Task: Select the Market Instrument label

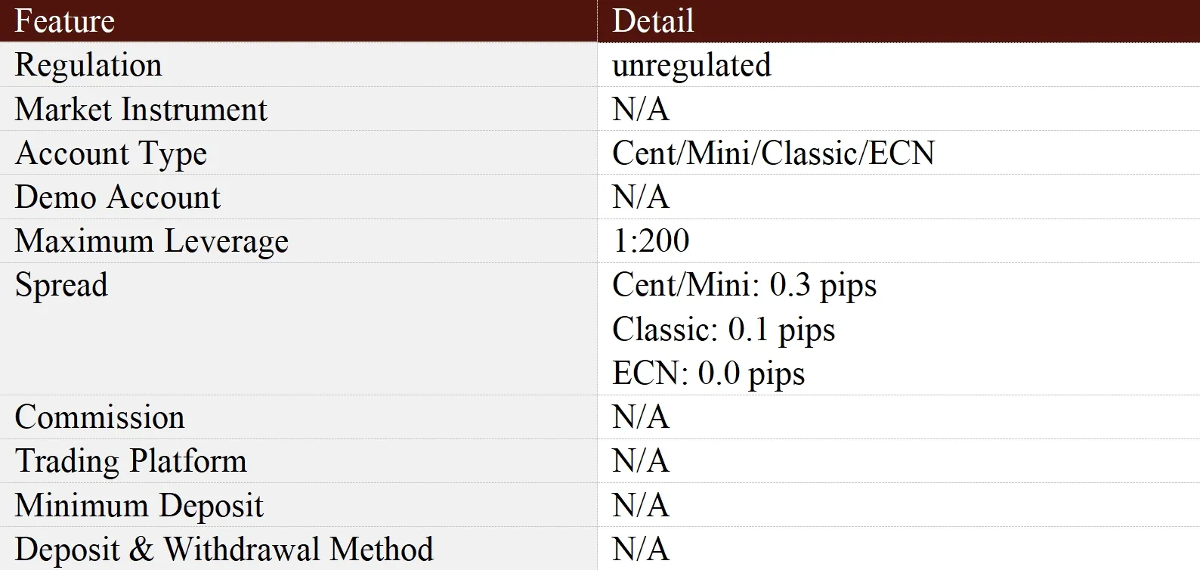Action: (141, 109)
